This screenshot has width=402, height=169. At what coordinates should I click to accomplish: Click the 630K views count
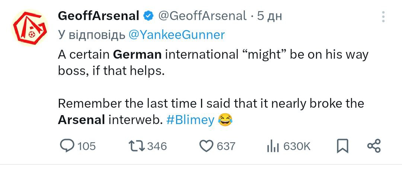[x=297, y=146]
